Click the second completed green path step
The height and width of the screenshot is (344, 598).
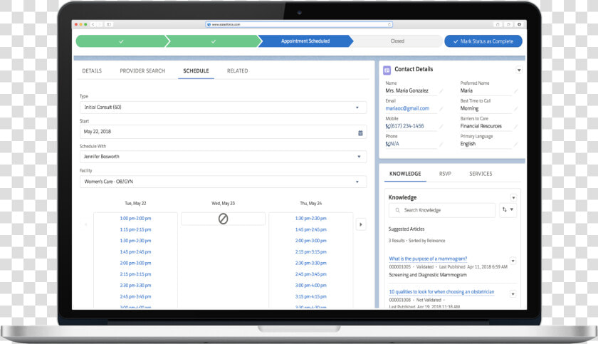pos(213,41)
